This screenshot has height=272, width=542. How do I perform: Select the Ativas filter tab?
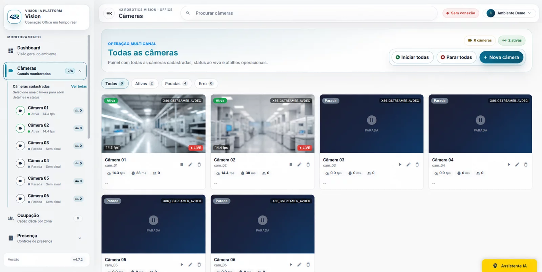coord(145,84)
